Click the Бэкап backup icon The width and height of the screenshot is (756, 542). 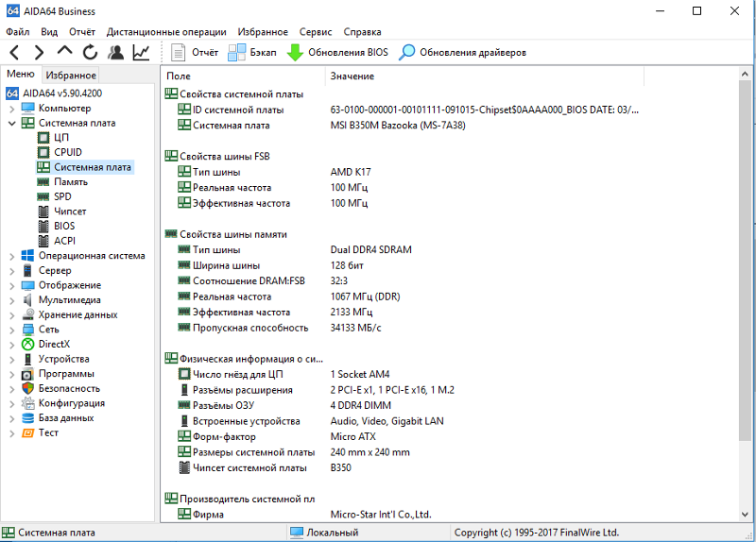[x=236, y=52]
